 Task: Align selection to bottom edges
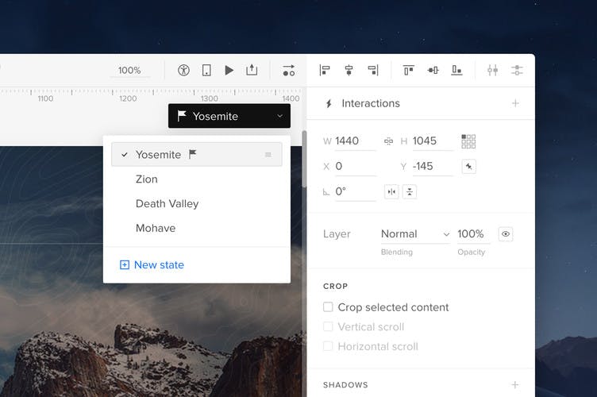coord(457,70)
